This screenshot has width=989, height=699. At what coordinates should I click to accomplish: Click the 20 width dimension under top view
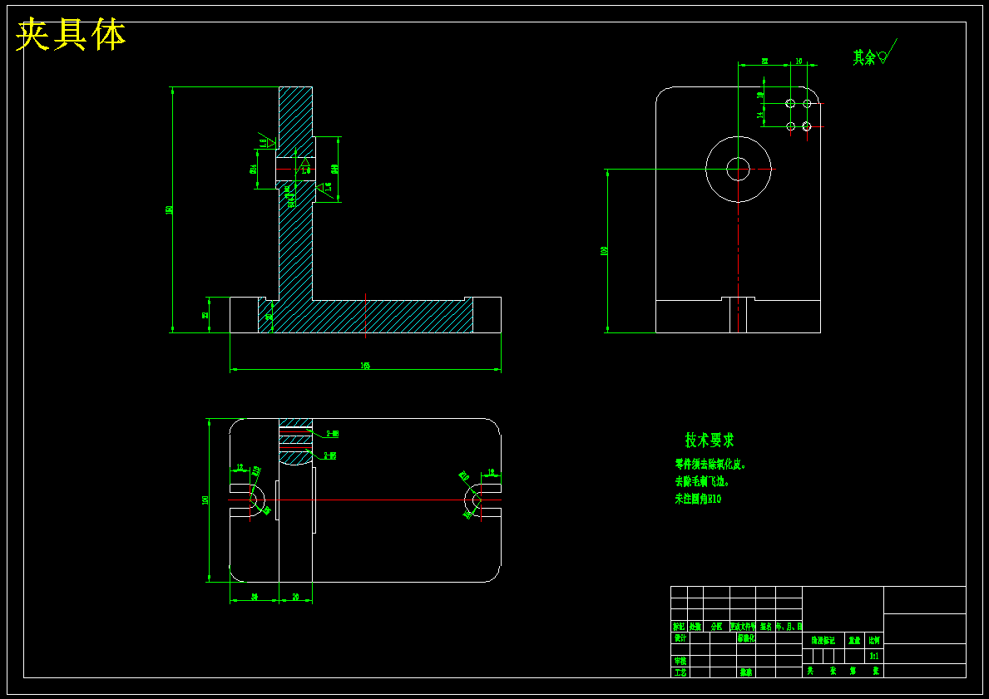(x=296, y=596)
